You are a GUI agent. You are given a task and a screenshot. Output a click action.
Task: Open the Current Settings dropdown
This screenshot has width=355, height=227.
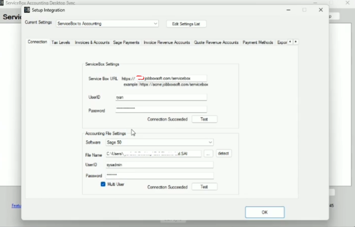[x=107, y=24]
